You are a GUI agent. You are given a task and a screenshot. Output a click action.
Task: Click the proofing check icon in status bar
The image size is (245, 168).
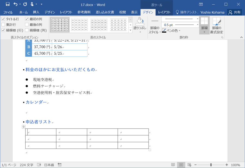[39, 165]
